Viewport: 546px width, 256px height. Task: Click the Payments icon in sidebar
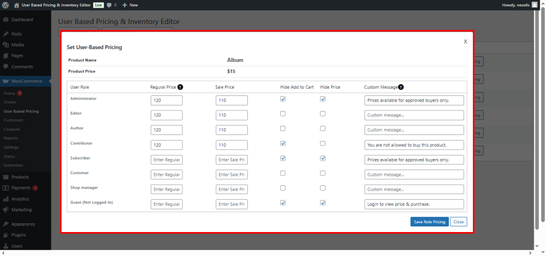tap(6, 188)
